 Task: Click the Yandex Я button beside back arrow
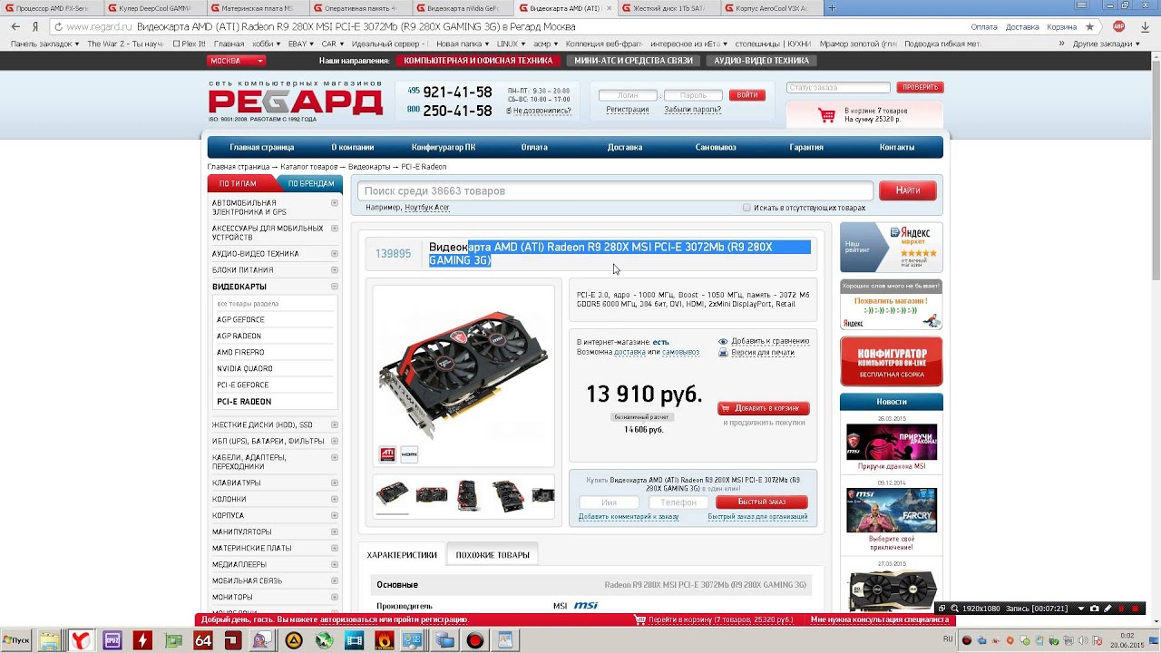pyautogui.click(x=34, y=27)
